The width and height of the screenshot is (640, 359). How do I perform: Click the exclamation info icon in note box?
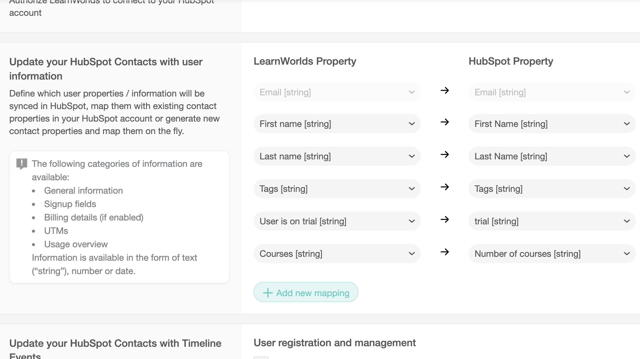click(22, 164)
